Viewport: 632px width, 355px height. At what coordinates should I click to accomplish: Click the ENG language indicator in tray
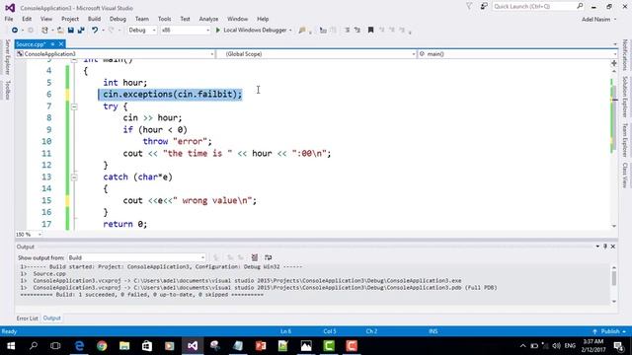point(570,346)
